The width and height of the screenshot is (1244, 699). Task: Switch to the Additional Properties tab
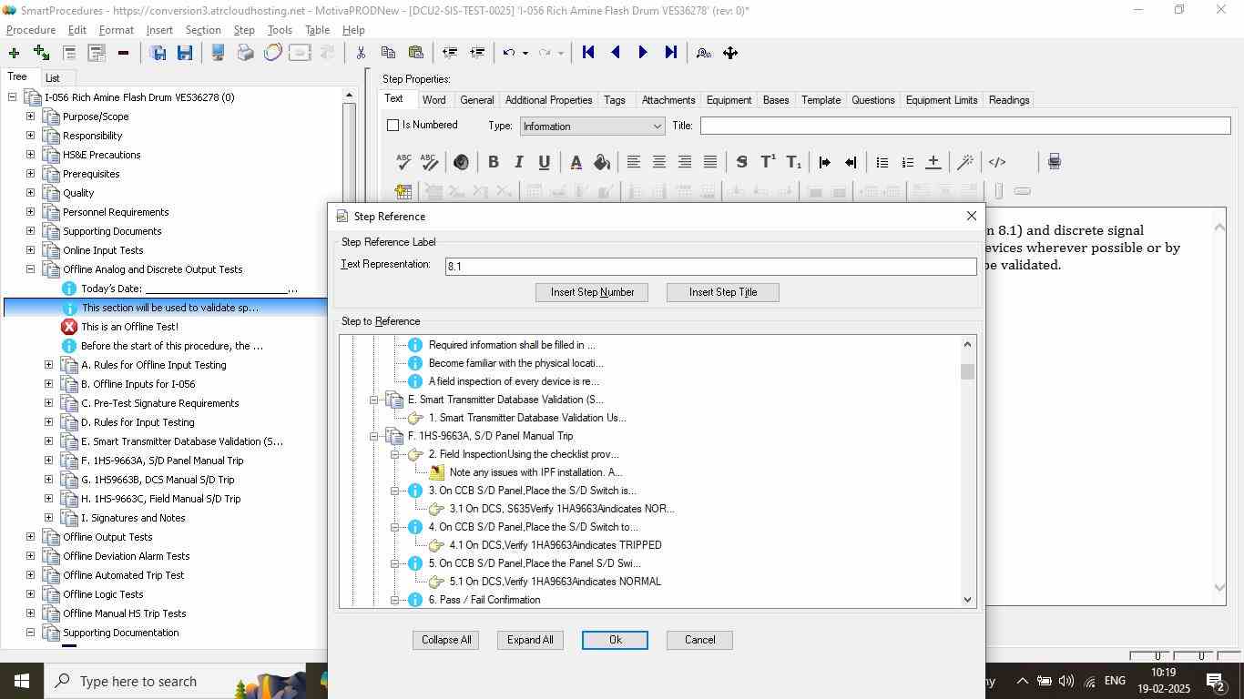pyautogui.click(x=548, y=100)
